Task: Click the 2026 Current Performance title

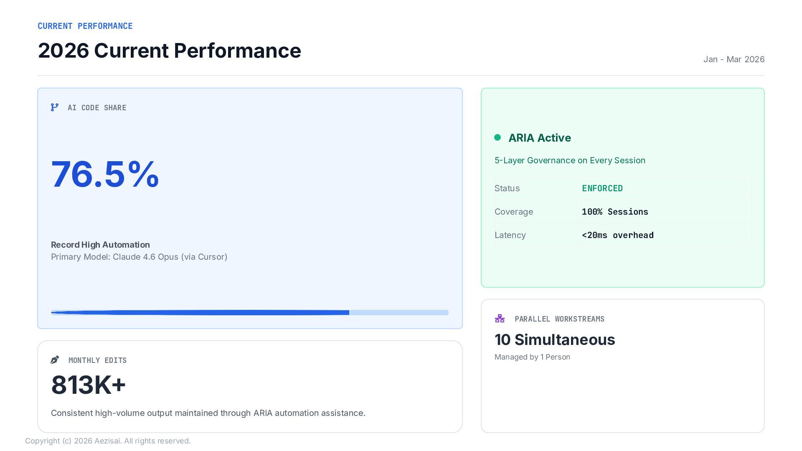Action: [169, 51]
